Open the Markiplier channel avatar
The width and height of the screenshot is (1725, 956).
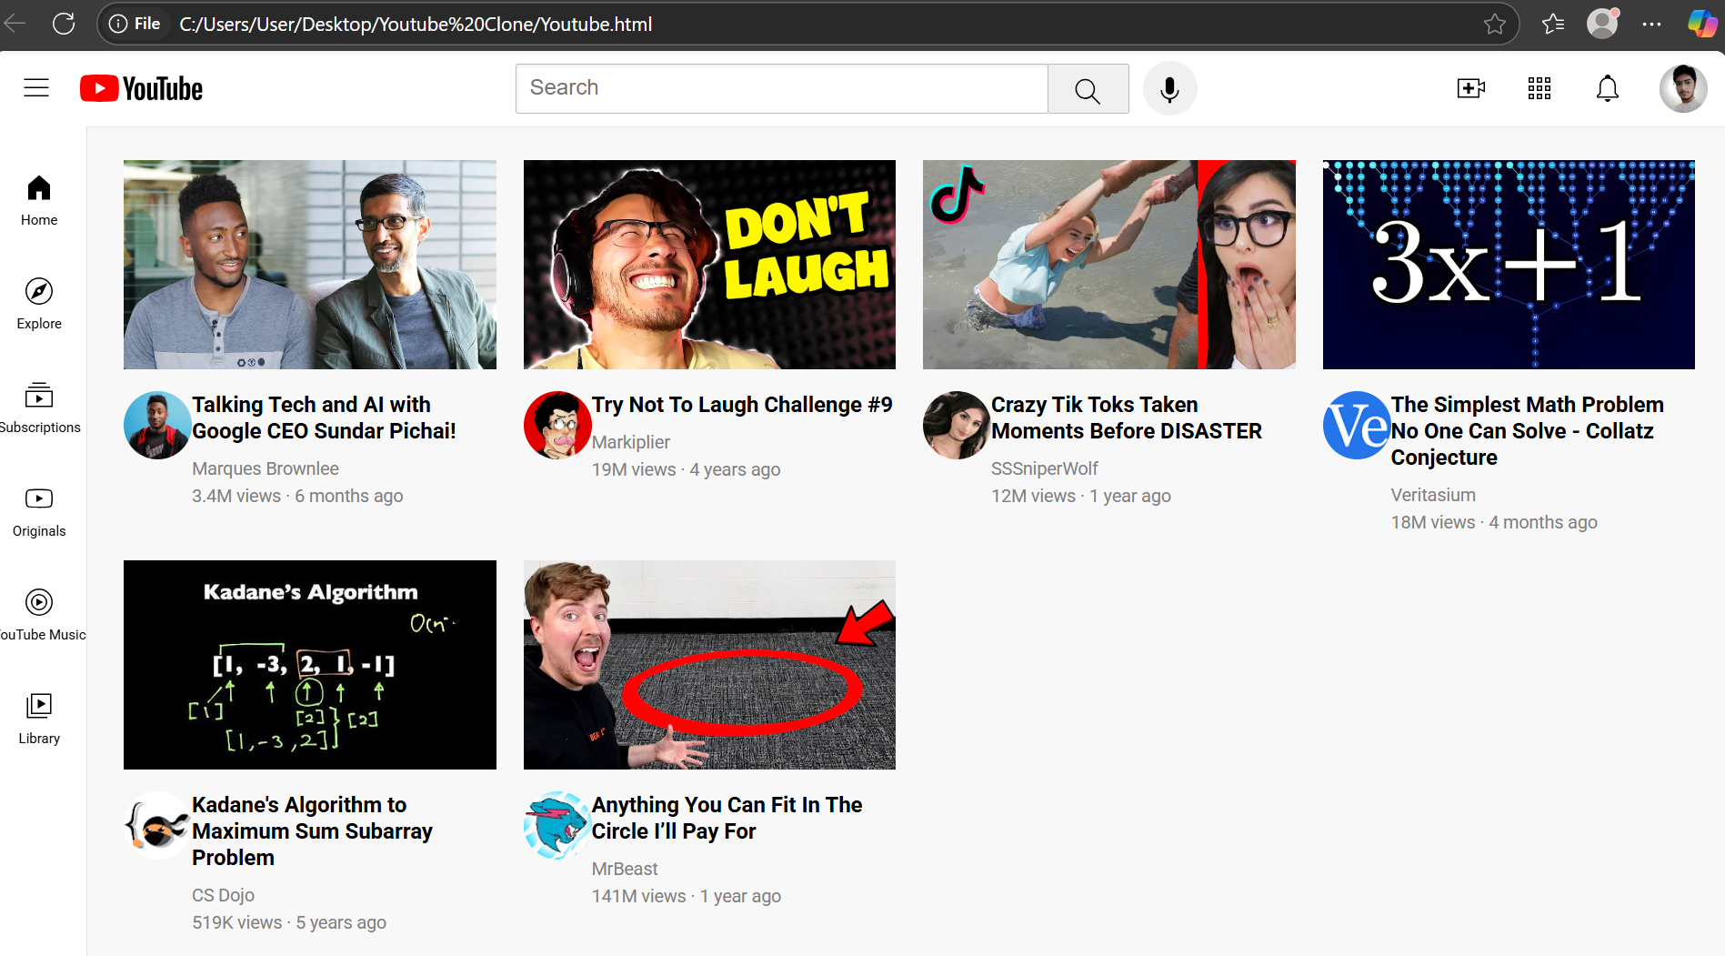tap(557, 425)
